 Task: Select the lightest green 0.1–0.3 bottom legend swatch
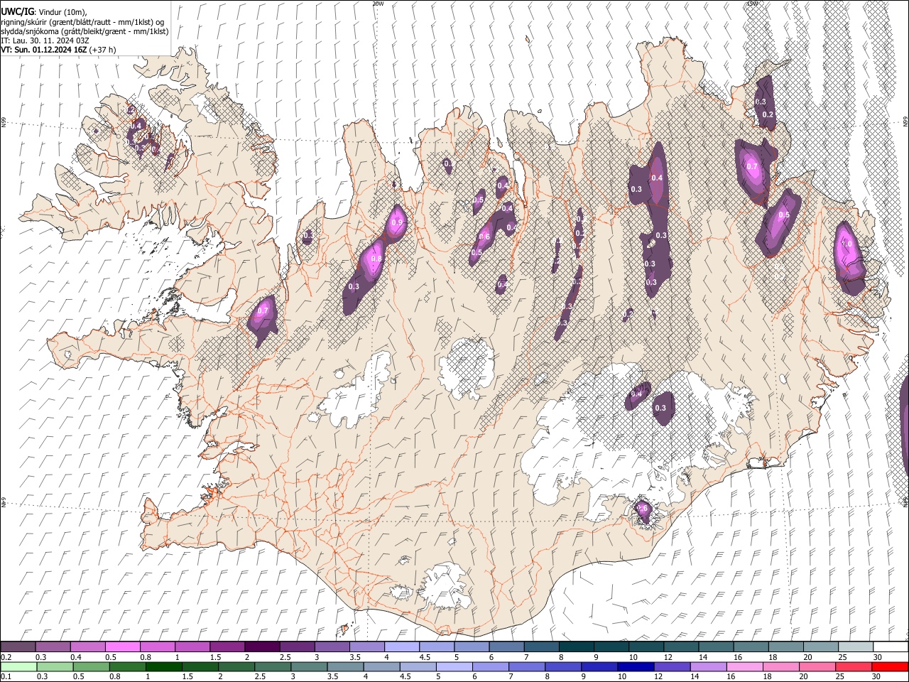point(18,666)
